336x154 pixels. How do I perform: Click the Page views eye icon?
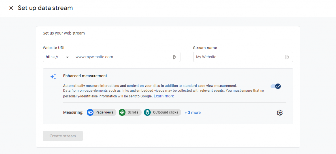coord(90,112)
